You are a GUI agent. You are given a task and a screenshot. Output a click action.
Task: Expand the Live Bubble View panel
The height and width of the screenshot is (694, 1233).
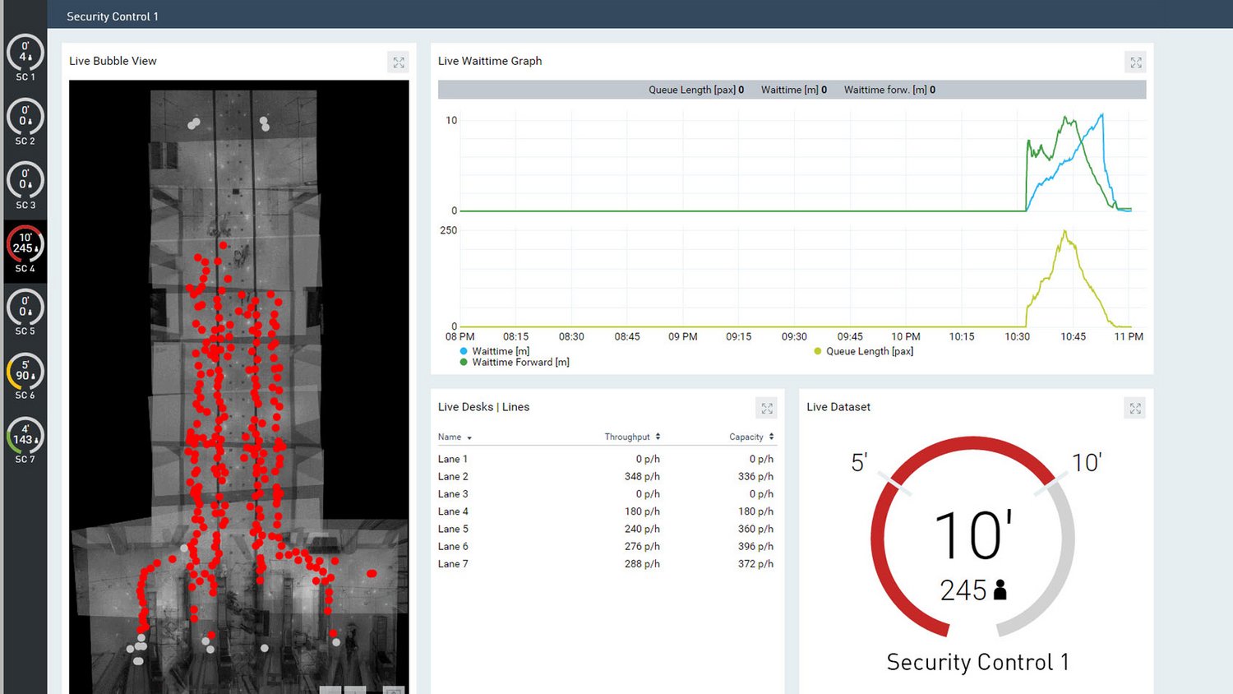pos(399,62)
